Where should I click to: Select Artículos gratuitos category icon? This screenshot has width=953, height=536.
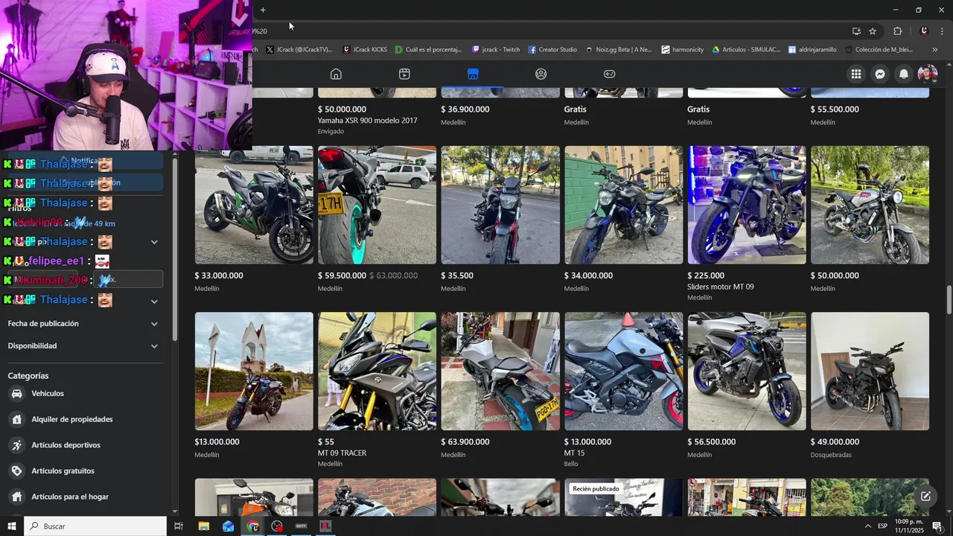click(x=16, y=470)
